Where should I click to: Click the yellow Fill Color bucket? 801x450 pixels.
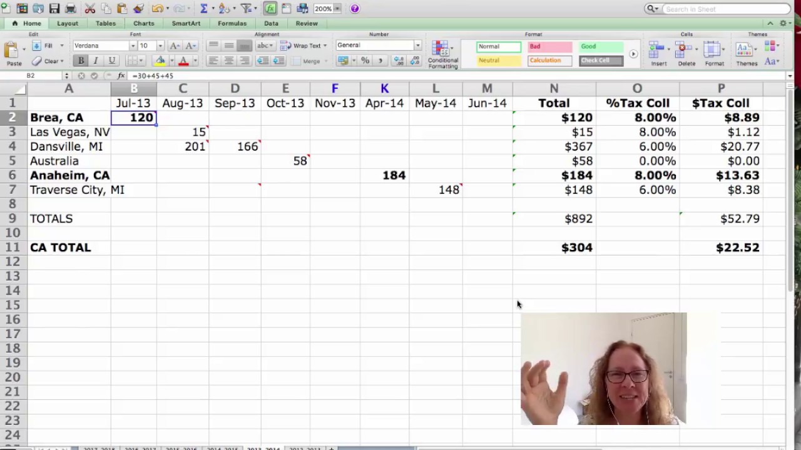[160, 61]
